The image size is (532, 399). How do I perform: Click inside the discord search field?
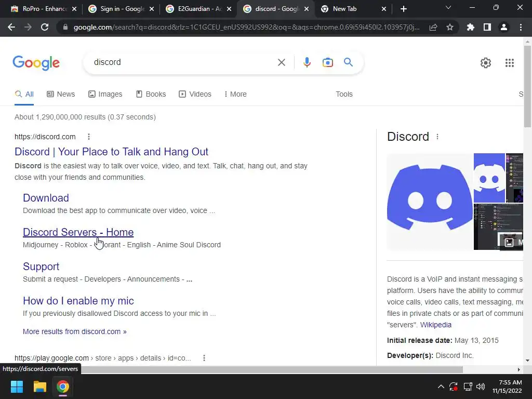(x=183, y=62)
